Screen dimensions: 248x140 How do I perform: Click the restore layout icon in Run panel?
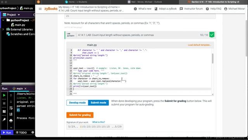(x=4, y=112)
